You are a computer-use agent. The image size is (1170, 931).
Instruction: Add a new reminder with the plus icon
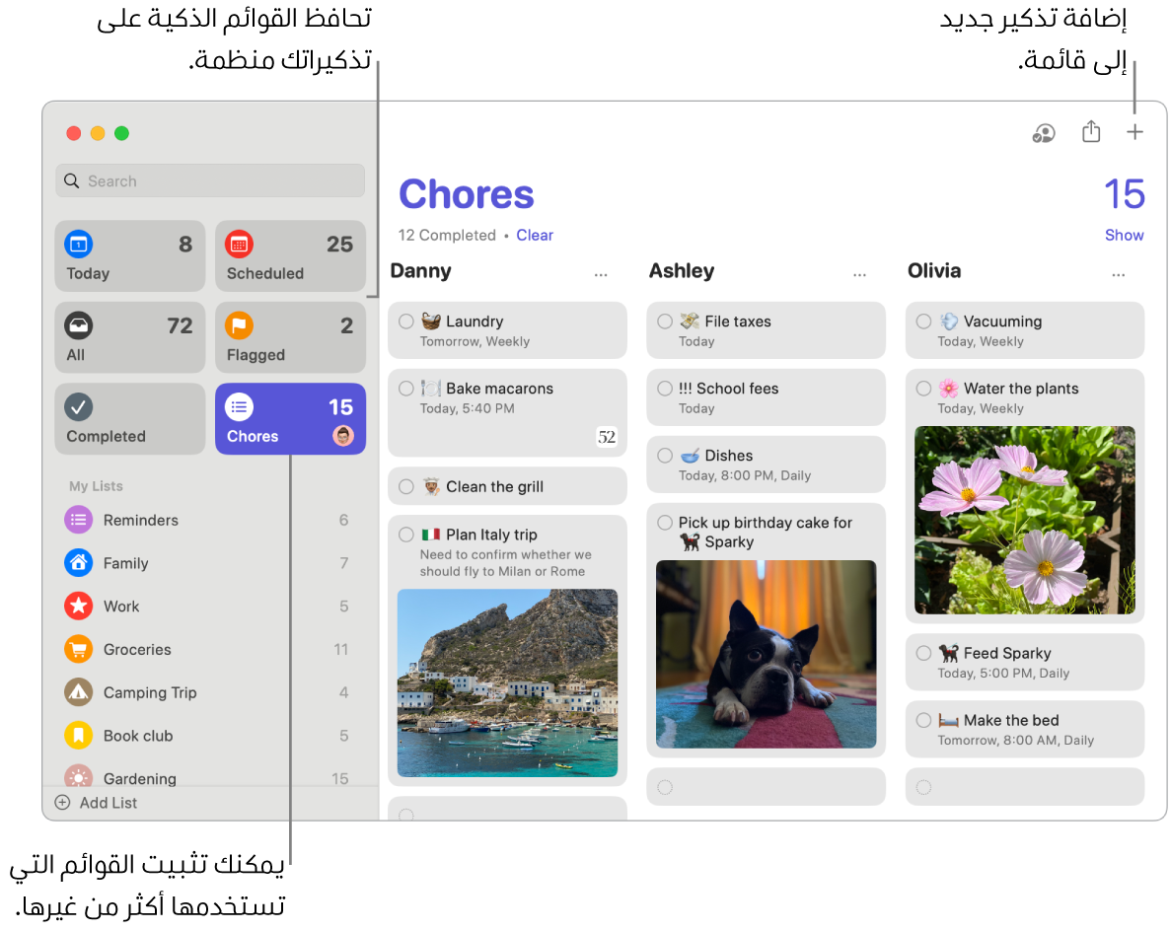pyautogui.click(x=1134, y=131)
